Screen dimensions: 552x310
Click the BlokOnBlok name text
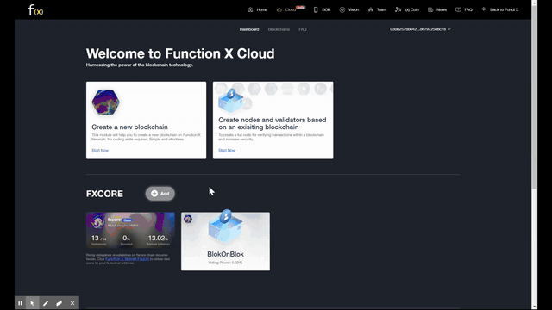(x=226, y=254)
